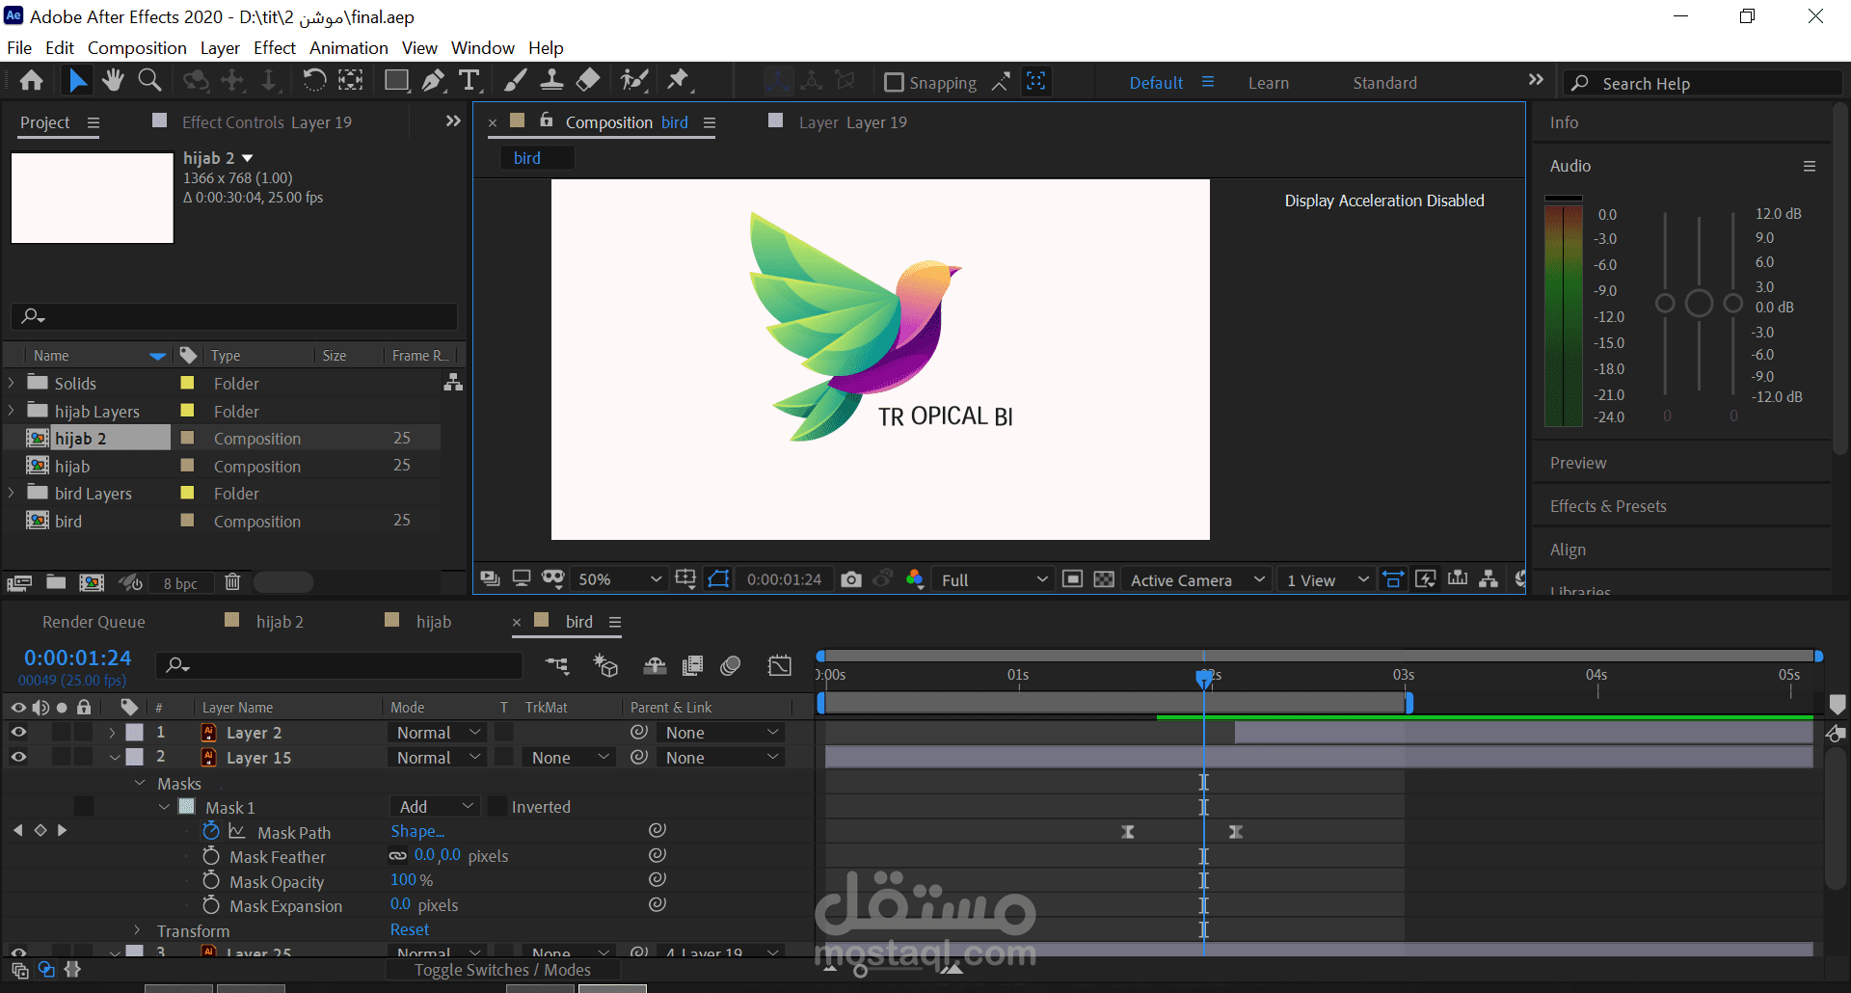Open the Active Camera dropdown
This screenshot has width=1851, height=993.
click(1196, 579)
